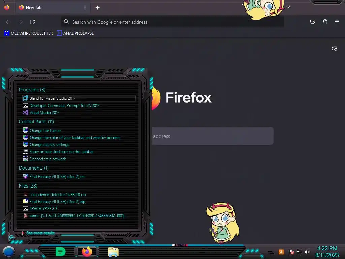The height and width of the screenshot is (259, 345).
Task: Focus the Search with Google address bar
Action: pos(172,22)
